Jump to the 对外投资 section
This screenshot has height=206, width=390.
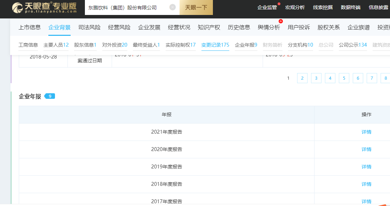point(114,45)
